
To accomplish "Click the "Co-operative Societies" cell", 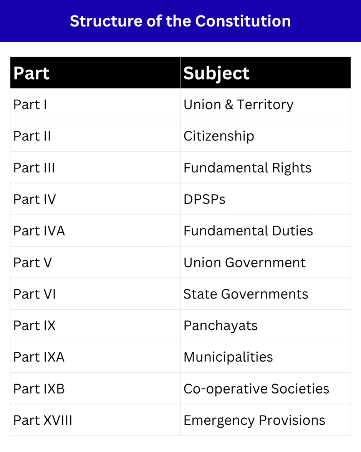I will (x=256, y=389).
